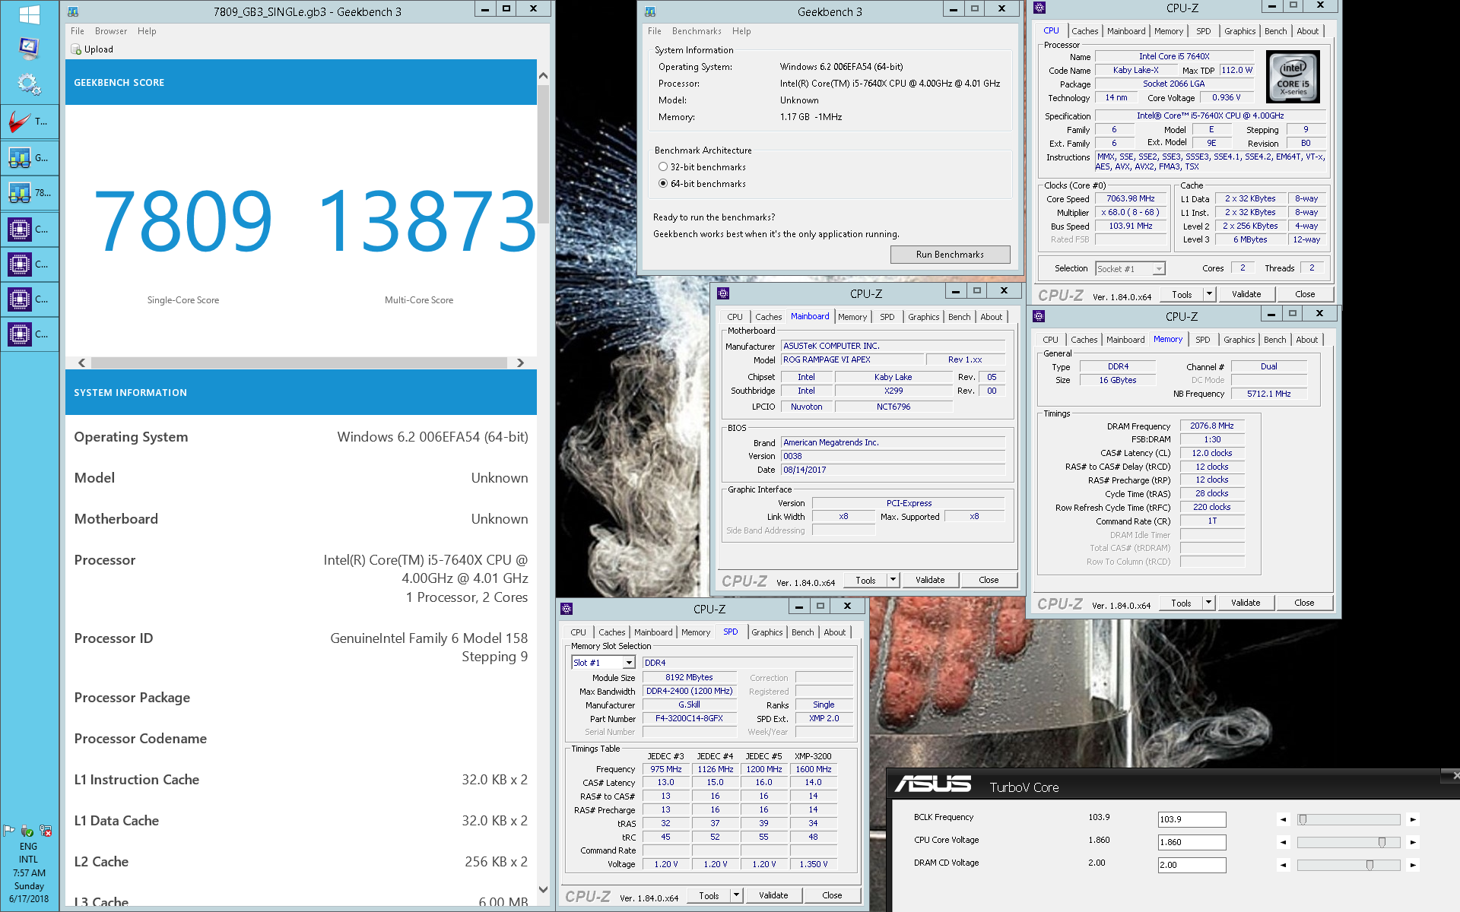Viewport: 1460px width, 912px height.
Task: Open Bench tab in CPU-Z Mainboard window
Action: (x=959, y=317)
